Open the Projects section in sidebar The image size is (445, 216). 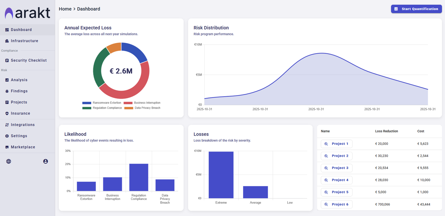pyautogui.click(x=19, y=102)
